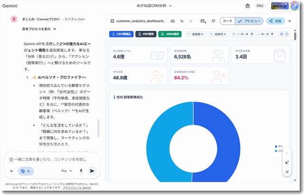Click the archive box icon near PRO
Screen dimensions: 304x195
tap(247, 6)
